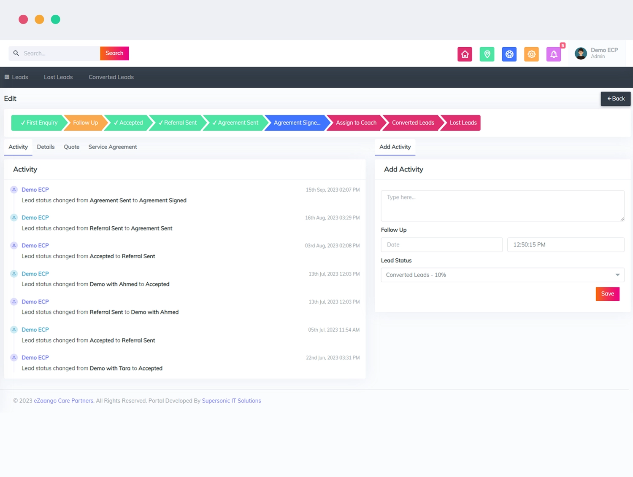
Task: Click the Leads menu icon
Action: (x=7, y=77)
